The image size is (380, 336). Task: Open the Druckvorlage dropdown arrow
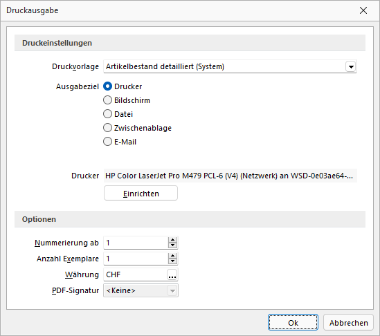351,66
